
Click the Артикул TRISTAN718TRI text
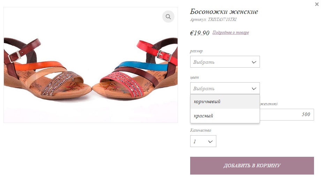213,20
